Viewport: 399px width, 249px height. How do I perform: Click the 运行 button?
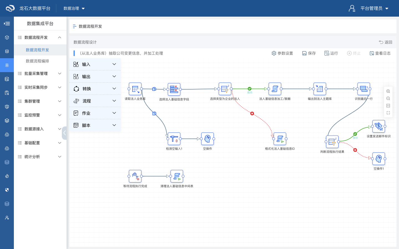pos(331,53)
